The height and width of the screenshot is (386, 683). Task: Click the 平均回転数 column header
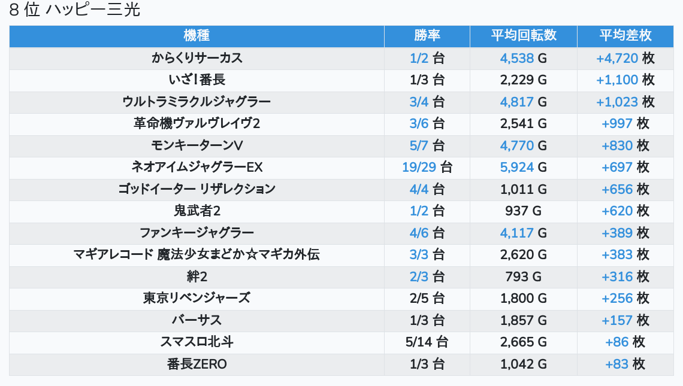pyautogui.click(x=523, y=36)
